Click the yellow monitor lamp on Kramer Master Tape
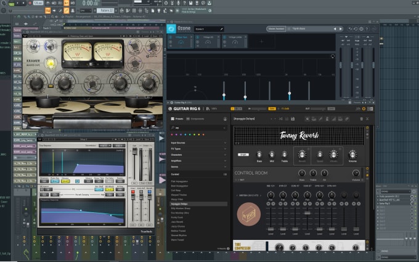The height and width of the screenshot is (262, 419). click(x=51, y=63)
